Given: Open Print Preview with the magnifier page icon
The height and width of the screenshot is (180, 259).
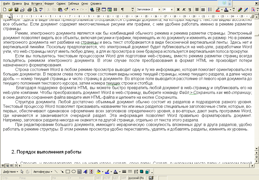Looking at the screenshot, I should (35, 10).
